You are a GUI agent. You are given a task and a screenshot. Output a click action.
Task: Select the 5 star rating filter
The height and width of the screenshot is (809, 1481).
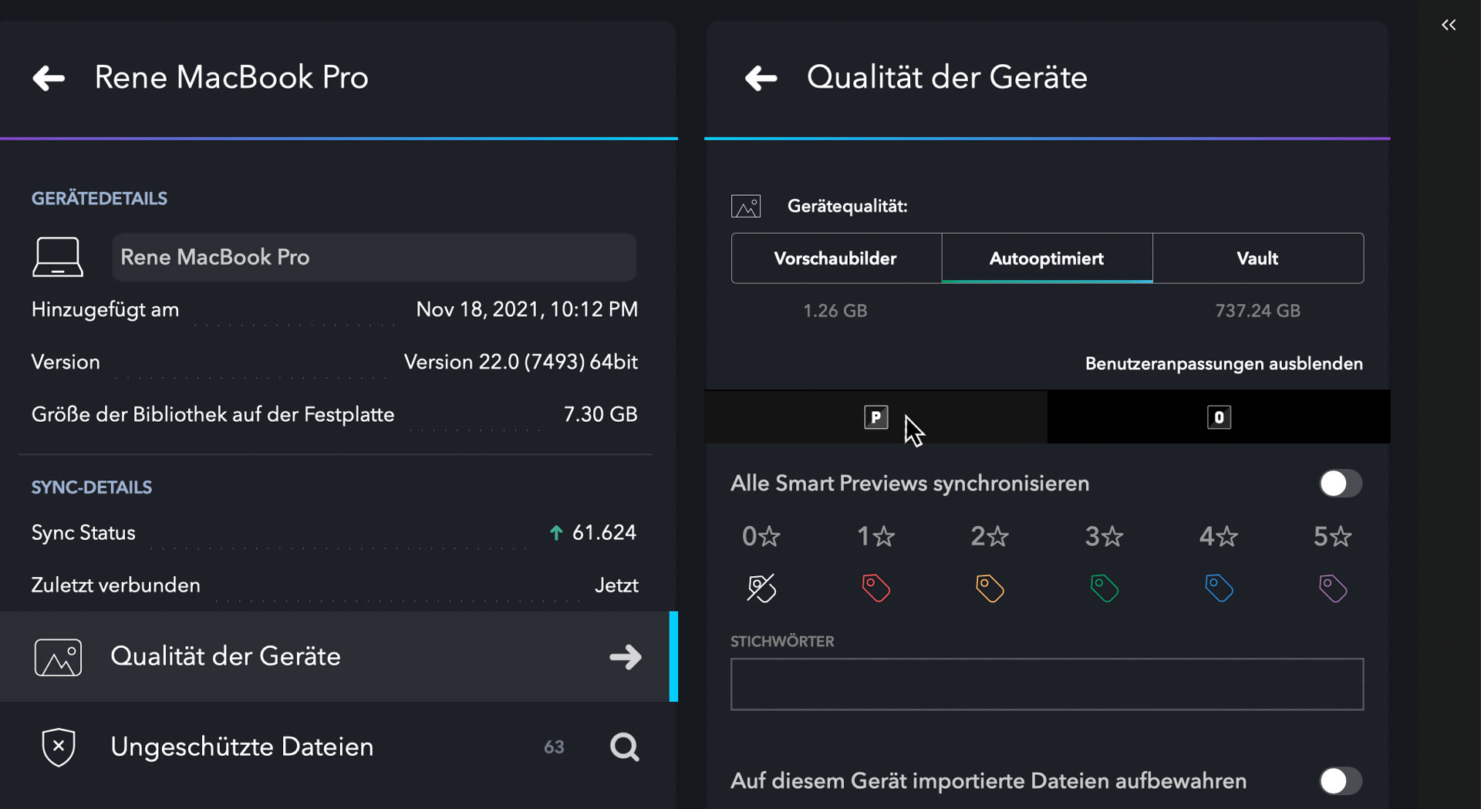click(1332, 536)
